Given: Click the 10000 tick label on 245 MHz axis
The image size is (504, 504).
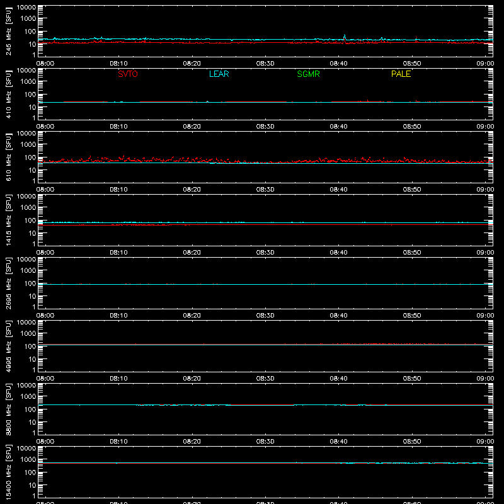Looking at the screenshot, I should pos(26,7).
